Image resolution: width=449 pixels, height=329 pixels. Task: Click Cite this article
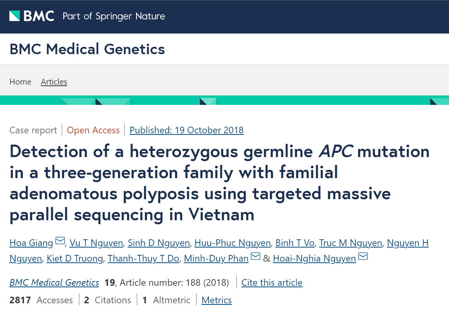pyautogui.click(x=272, y=282)
